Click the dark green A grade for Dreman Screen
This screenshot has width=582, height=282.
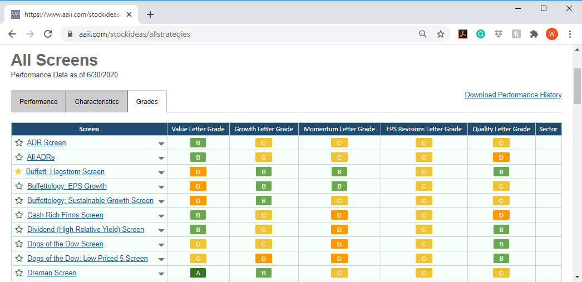click(x=198, y=273)
